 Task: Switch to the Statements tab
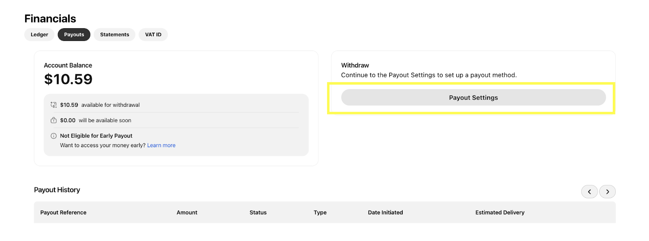[x=114, y=34]
